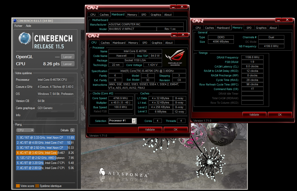Switch to Mainboard tab in front CPU-Z window
The width and height of the screenshot is (297, 191).
[x=119, y=43]
